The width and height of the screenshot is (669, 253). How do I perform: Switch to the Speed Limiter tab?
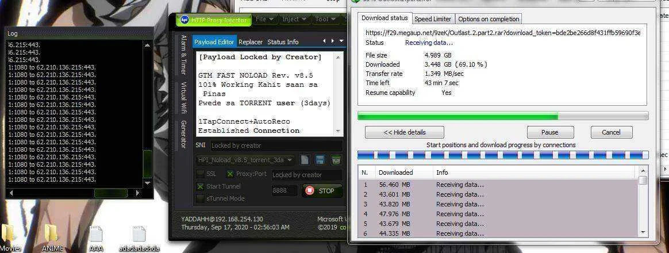pos(433,19)
